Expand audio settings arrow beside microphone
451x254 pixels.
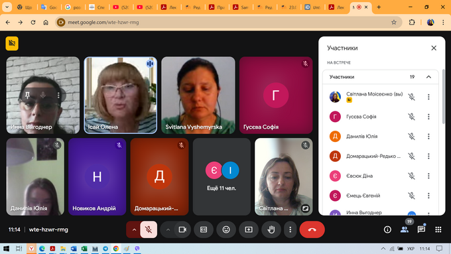coord(134,229)
